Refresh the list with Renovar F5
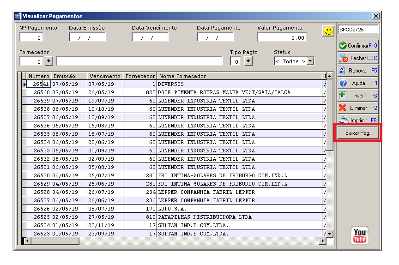The image size is (399, 265). pos(358,71)
